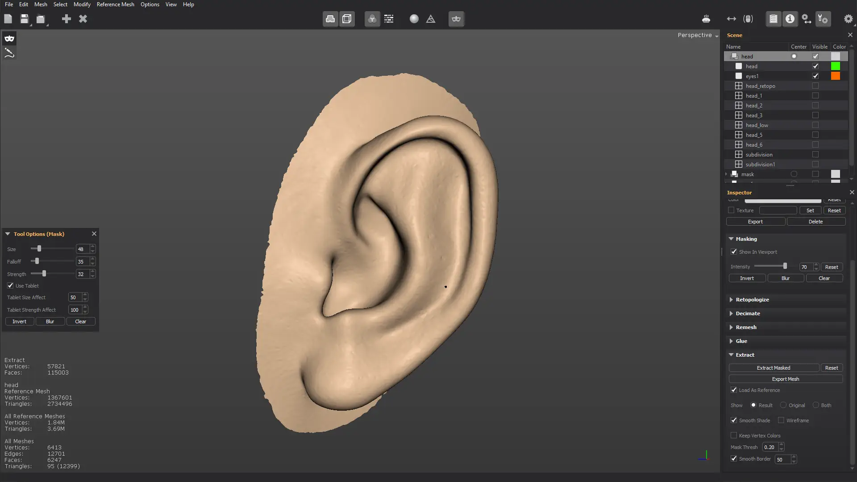
Task: Enable Smooth Shade checkbox
Action: click(x=734, y=420)
